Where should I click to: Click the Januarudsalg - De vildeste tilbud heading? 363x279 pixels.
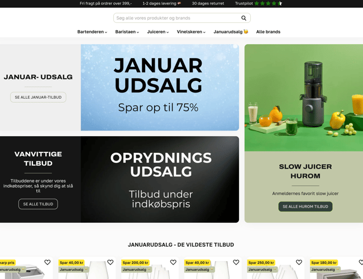point(181,245)
